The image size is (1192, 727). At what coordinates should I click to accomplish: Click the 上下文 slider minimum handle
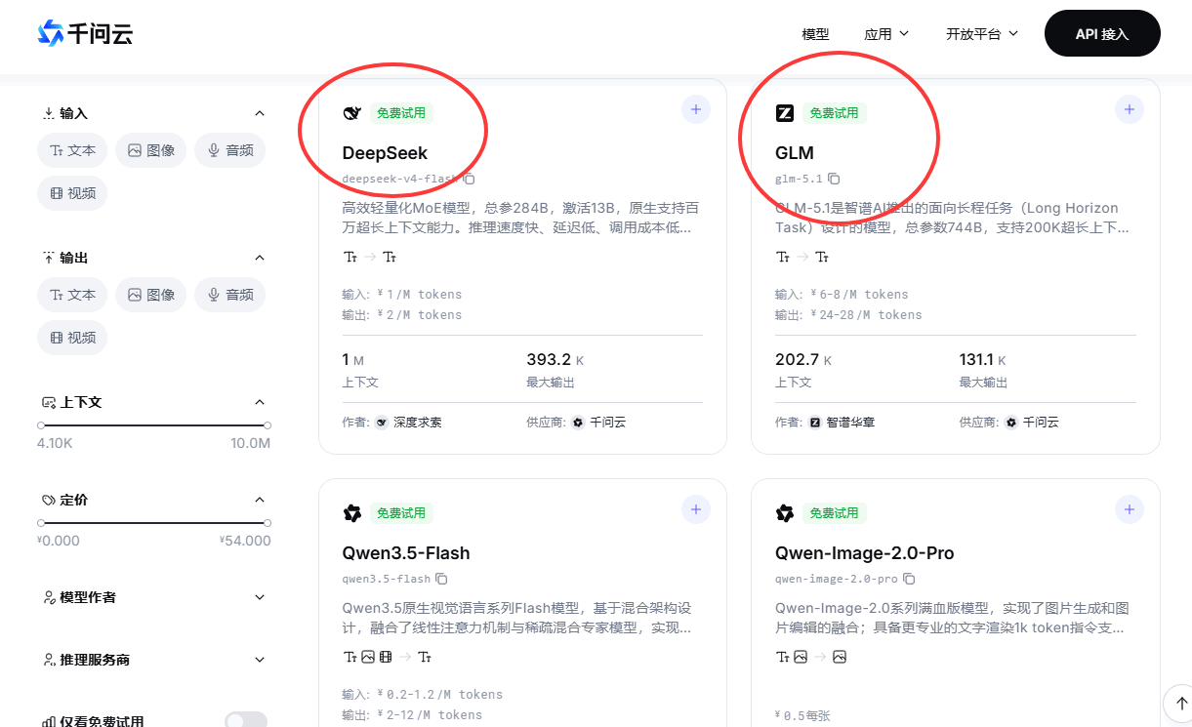click(x=41, y=425)
